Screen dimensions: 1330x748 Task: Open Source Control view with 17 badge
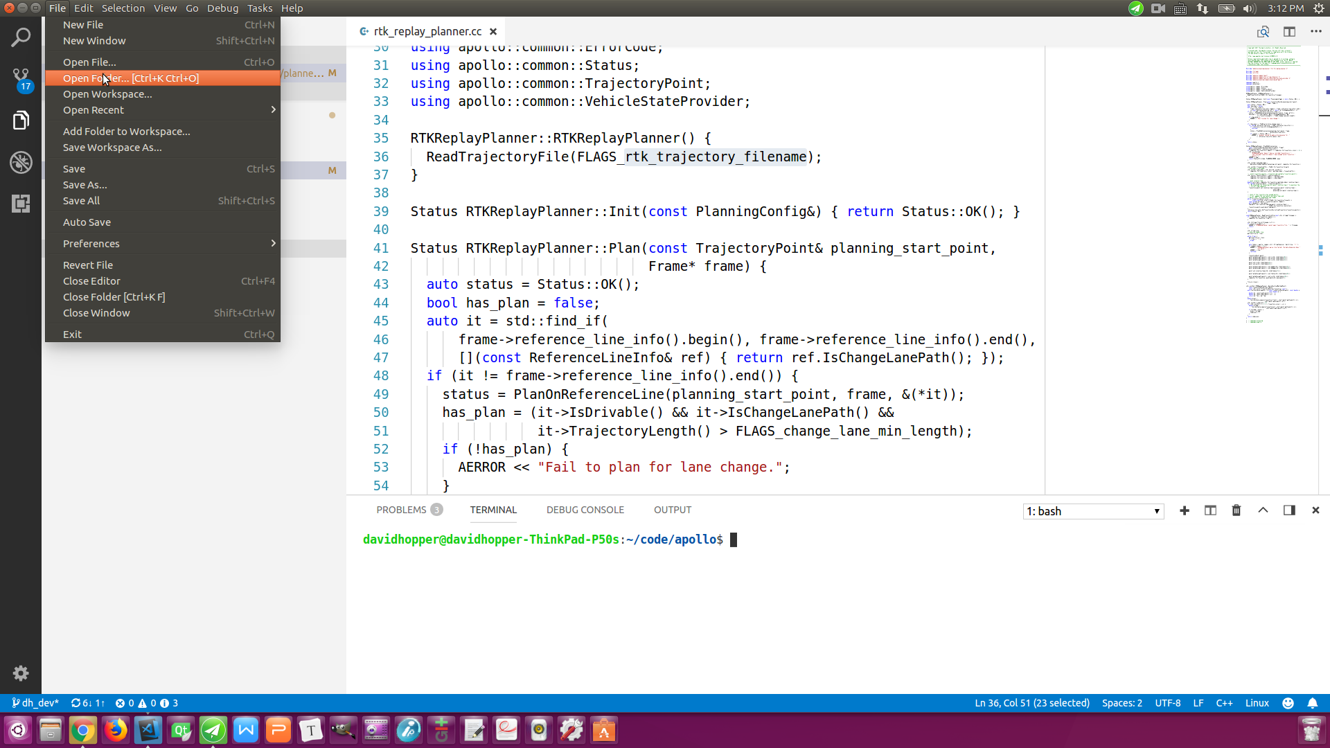click(x=21, y=80)
